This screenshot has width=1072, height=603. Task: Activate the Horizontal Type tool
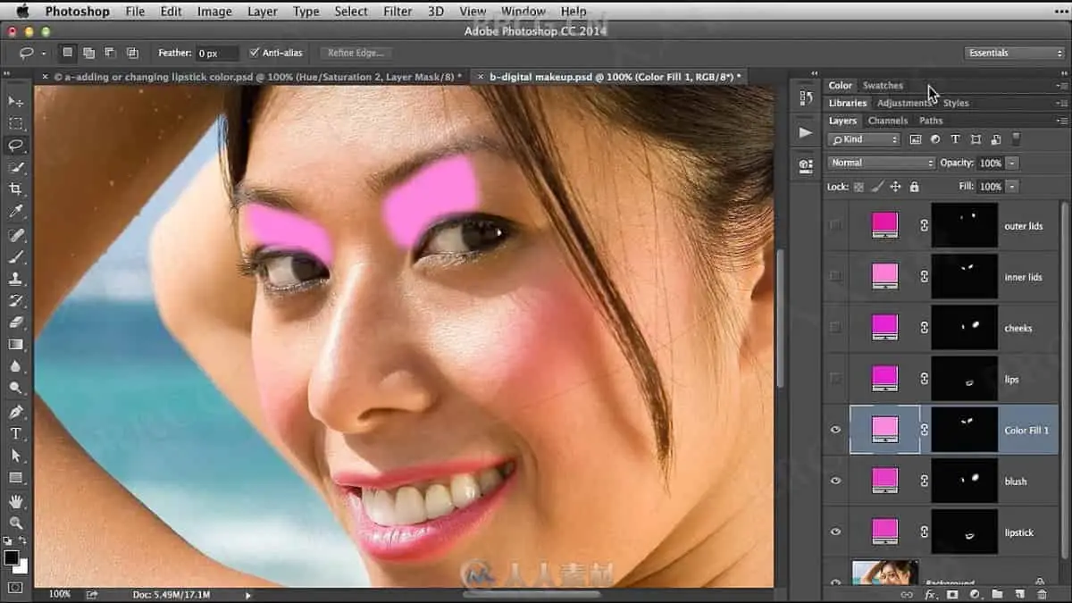pos(15,433)
